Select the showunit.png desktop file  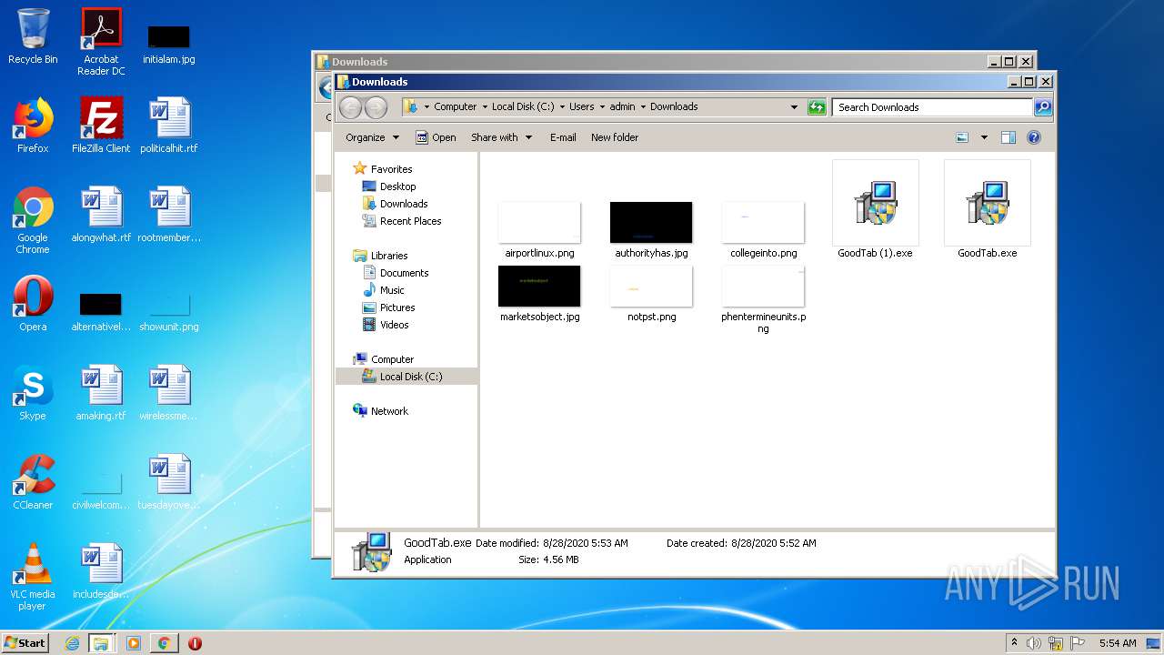pos(169,314)
